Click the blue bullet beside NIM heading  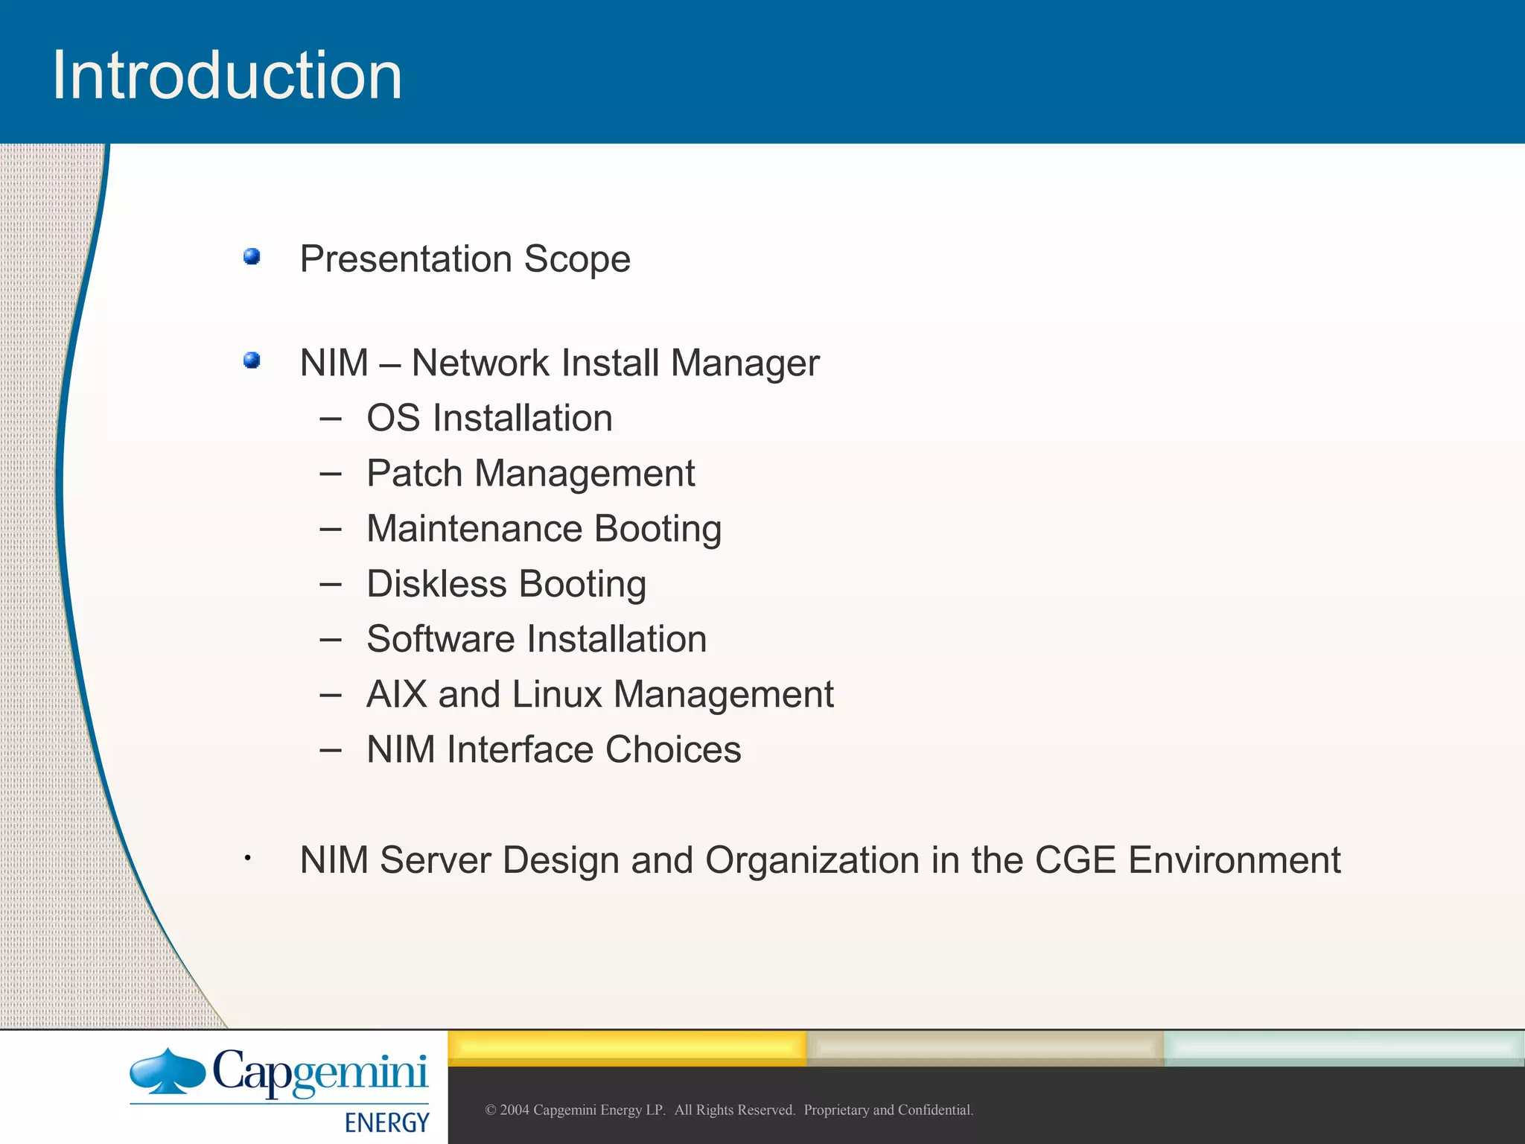252,361
